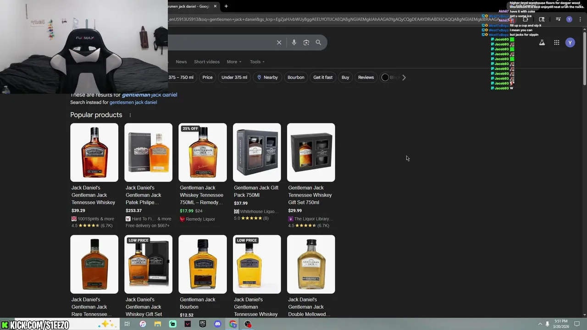Open Jack Daniel's Gentleman Jack Rare Tennessee title
The image size is (587, 330).
92,307
